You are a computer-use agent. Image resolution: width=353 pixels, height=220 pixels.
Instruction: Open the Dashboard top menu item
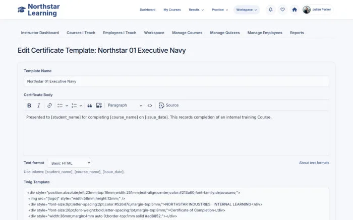pos(147,10)
